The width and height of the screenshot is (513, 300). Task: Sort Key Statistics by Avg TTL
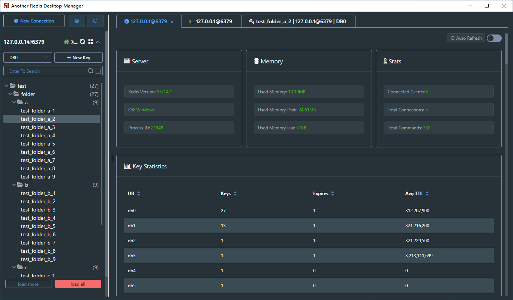click(427, 194)
